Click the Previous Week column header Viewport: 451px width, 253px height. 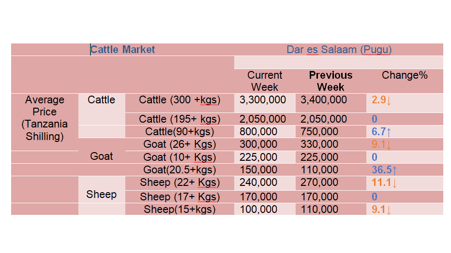[x=331, y=81]
